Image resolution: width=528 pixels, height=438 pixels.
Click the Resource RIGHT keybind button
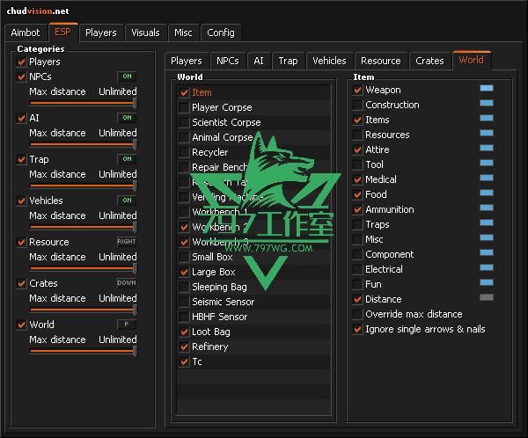[127, 242]
